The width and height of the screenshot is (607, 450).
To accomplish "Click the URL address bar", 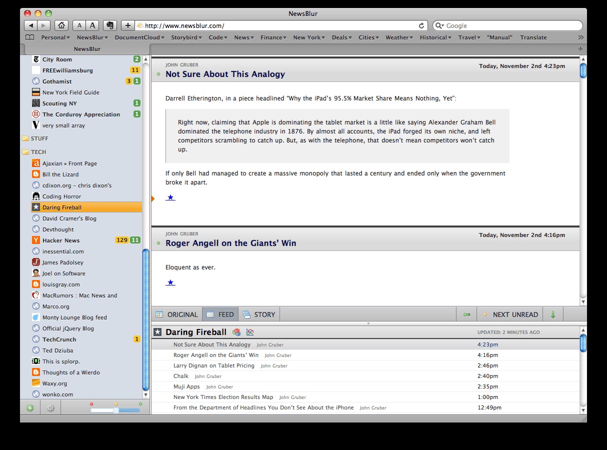I will point(281,25).
